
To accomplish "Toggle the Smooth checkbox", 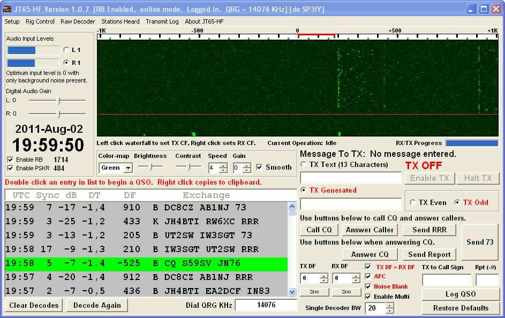I will [259, 167].
